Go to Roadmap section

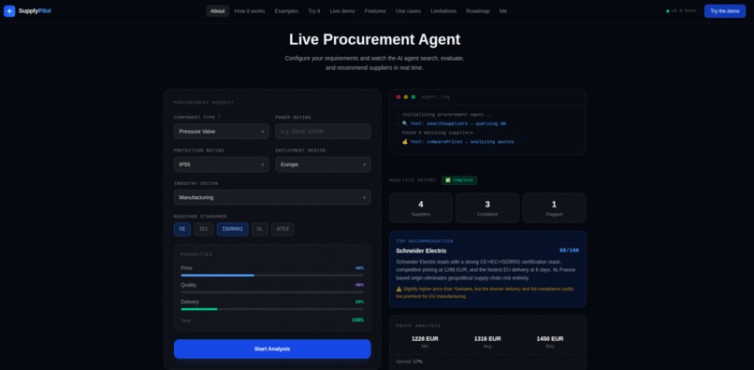click(477, 11)
